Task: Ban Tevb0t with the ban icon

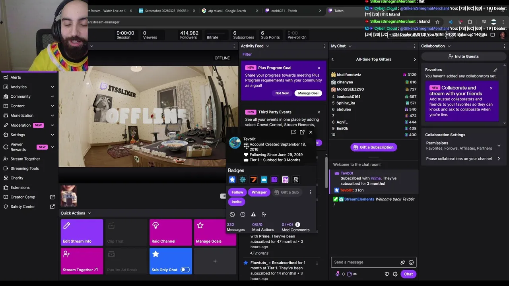Action: point(232,214)
